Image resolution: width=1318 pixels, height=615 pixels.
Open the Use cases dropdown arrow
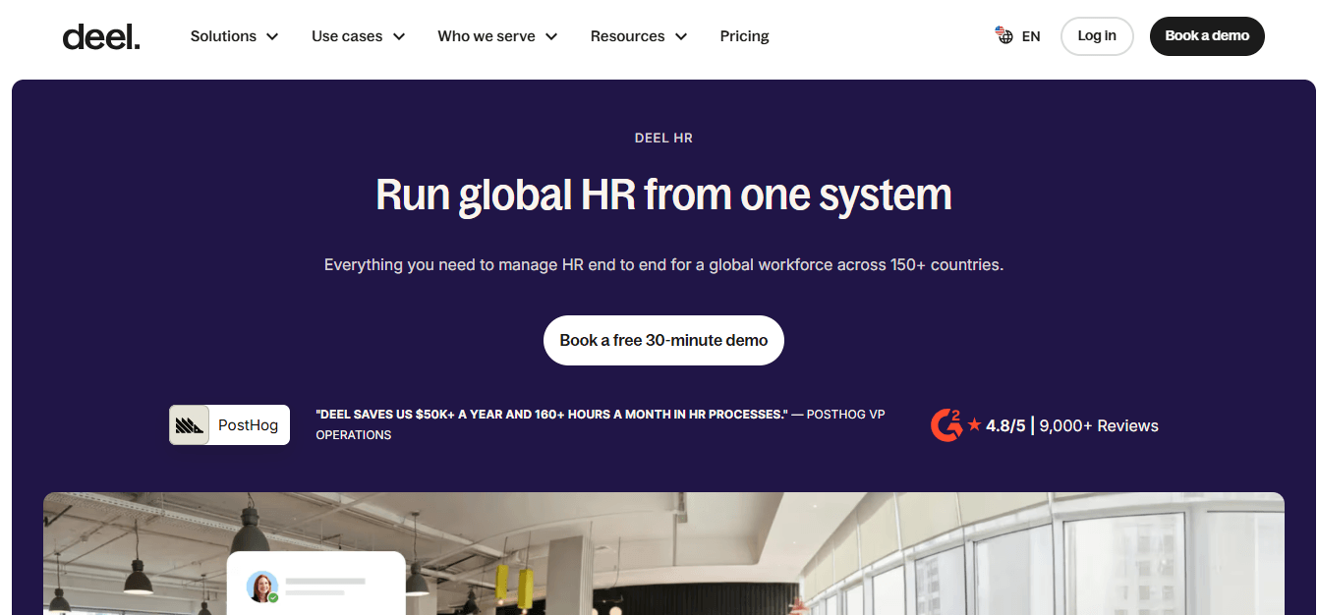point(399,36)
